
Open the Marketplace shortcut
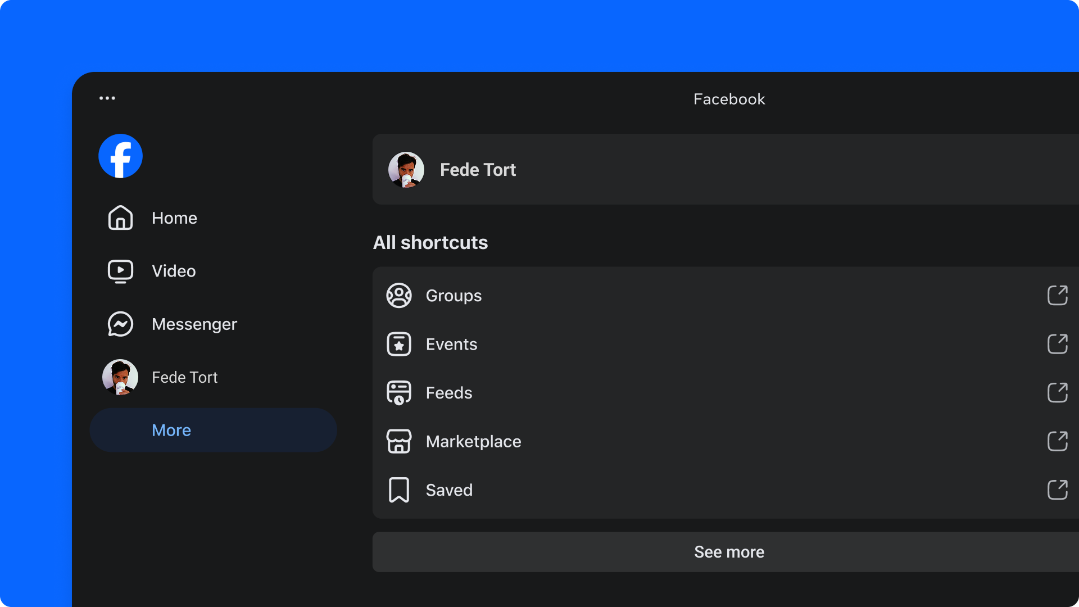(726, 441)
